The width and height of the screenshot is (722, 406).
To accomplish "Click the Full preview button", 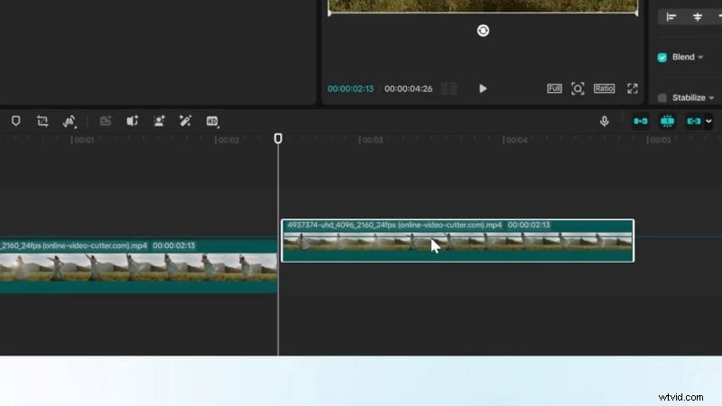I will [x=554, y=88].
